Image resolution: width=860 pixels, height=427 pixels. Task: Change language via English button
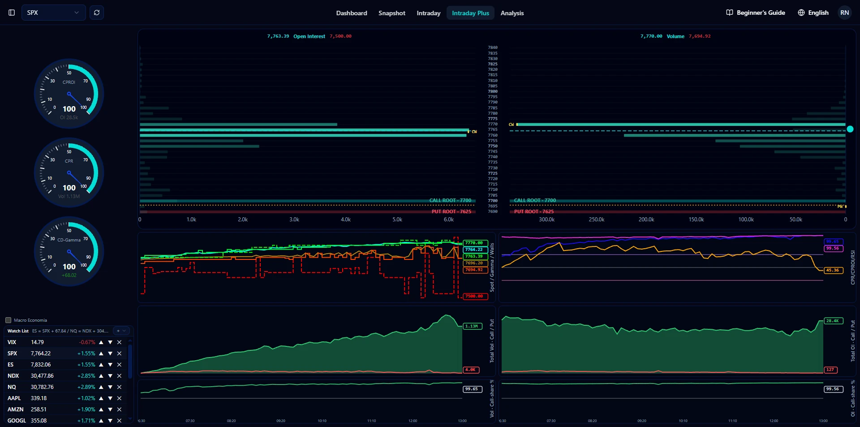click(x=813, y=13)
